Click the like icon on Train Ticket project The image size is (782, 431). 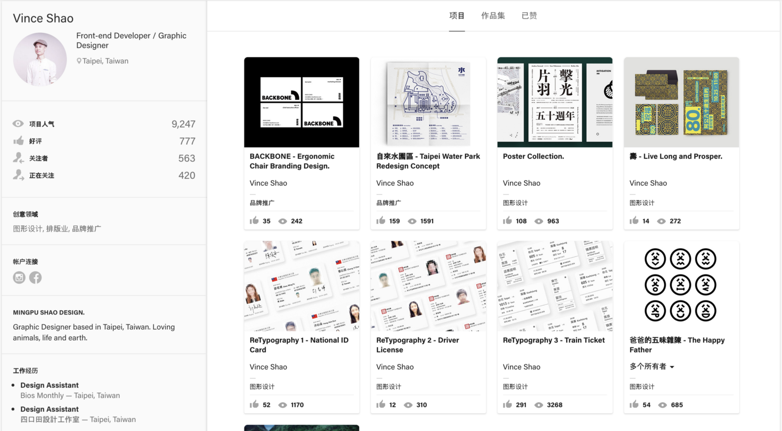click(507, 404)
